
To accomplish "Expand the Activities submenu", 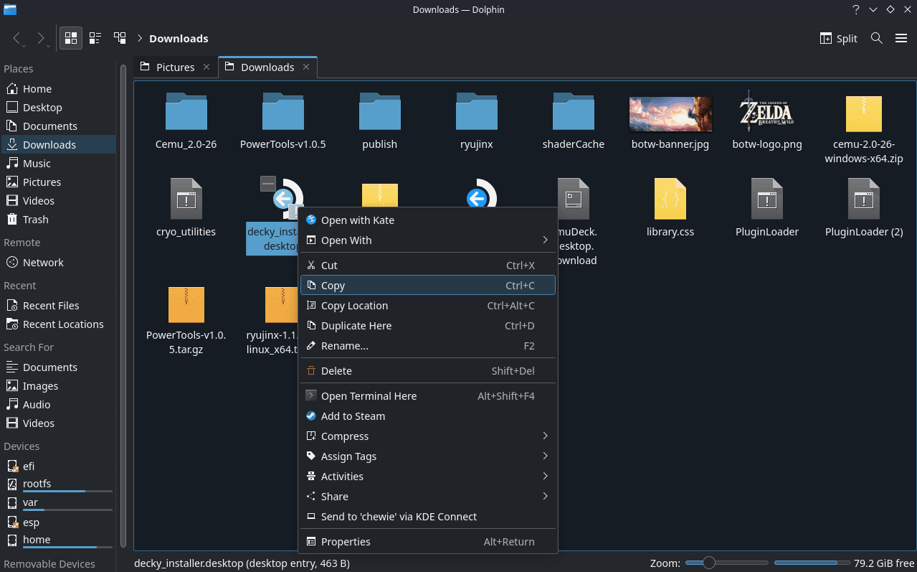I will [428, 477].
